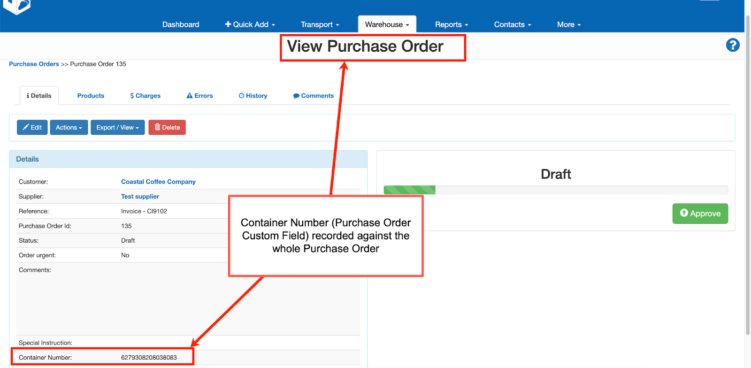Viewport: 751px width, 368px height.
Task: Expand the More menu
Action: pyautogui.click(x=569, y=24)
